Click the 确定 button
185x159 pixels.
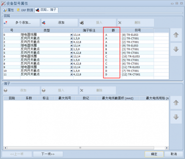click(154, 154)
